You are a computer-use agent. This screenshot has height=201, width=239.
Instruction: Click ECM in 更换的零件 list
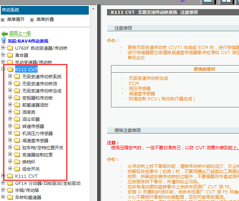pos(134,83)
